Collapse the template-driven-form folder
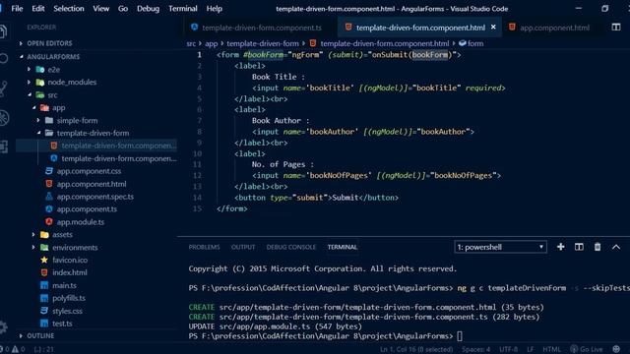The width and height of the screenshot is (630, 354). (39, 133)
